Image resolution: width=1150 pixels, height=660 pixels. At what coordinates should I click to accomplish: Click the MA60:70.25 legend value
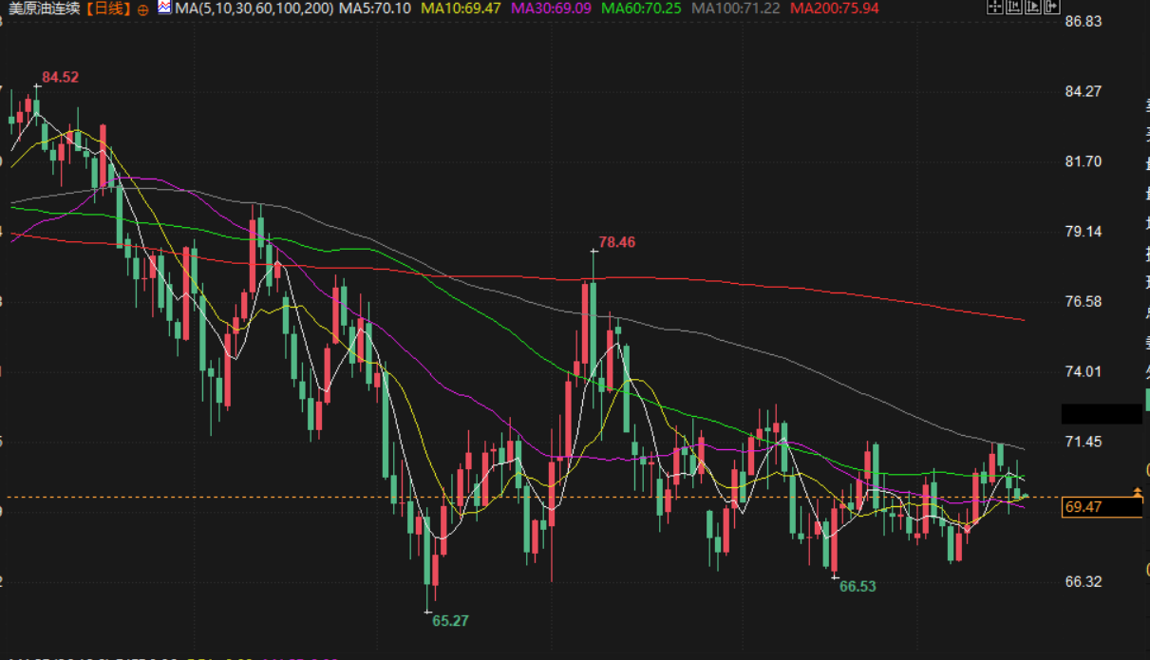[x=641, y=8]
